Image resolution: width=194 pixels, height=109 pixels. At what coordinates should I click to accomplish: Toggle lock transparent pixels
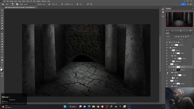click(x=170, y=42)
